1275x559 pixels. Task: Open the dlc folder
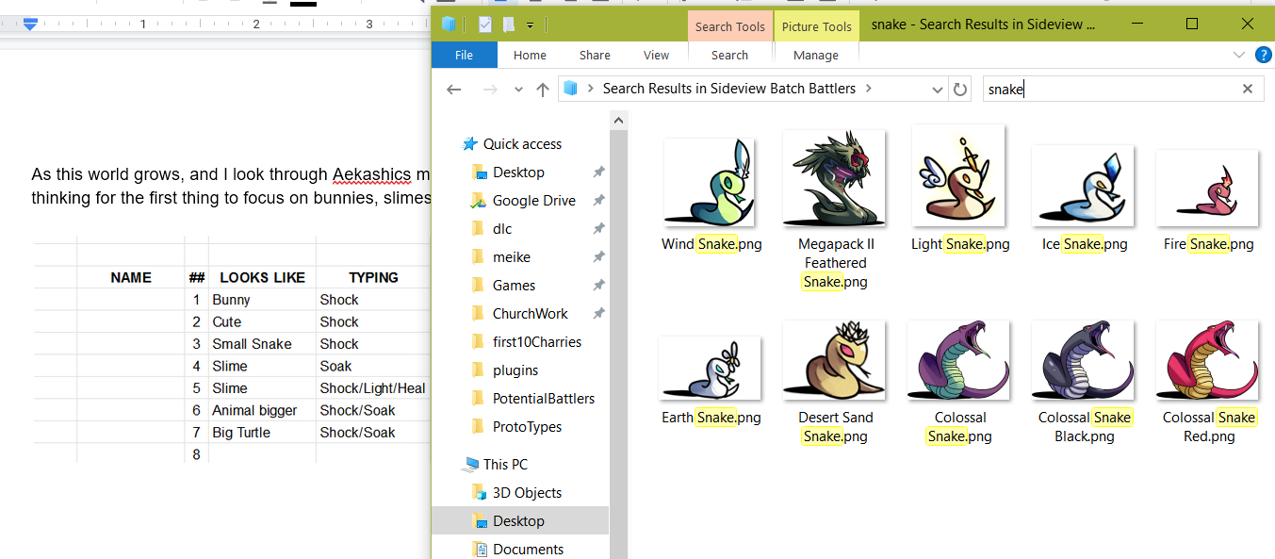[502, 229]
